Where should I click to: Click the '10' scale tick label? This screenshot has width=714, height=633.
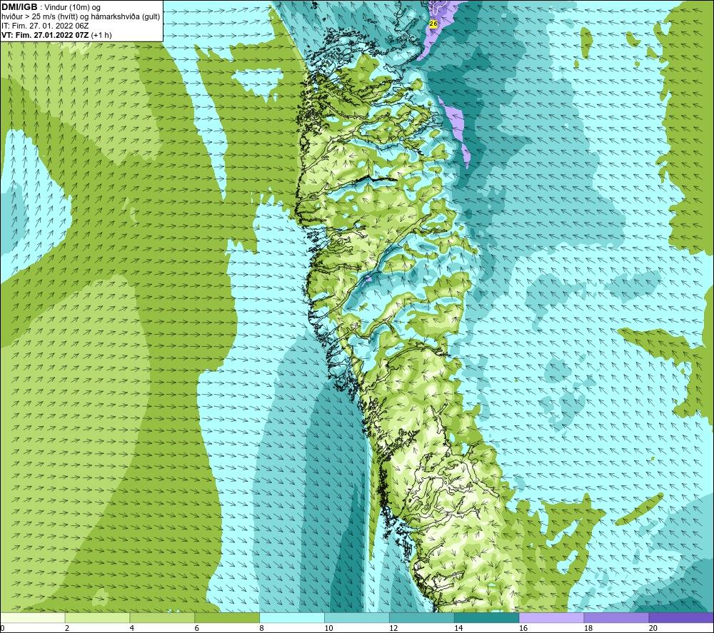(x=328, y=628)
